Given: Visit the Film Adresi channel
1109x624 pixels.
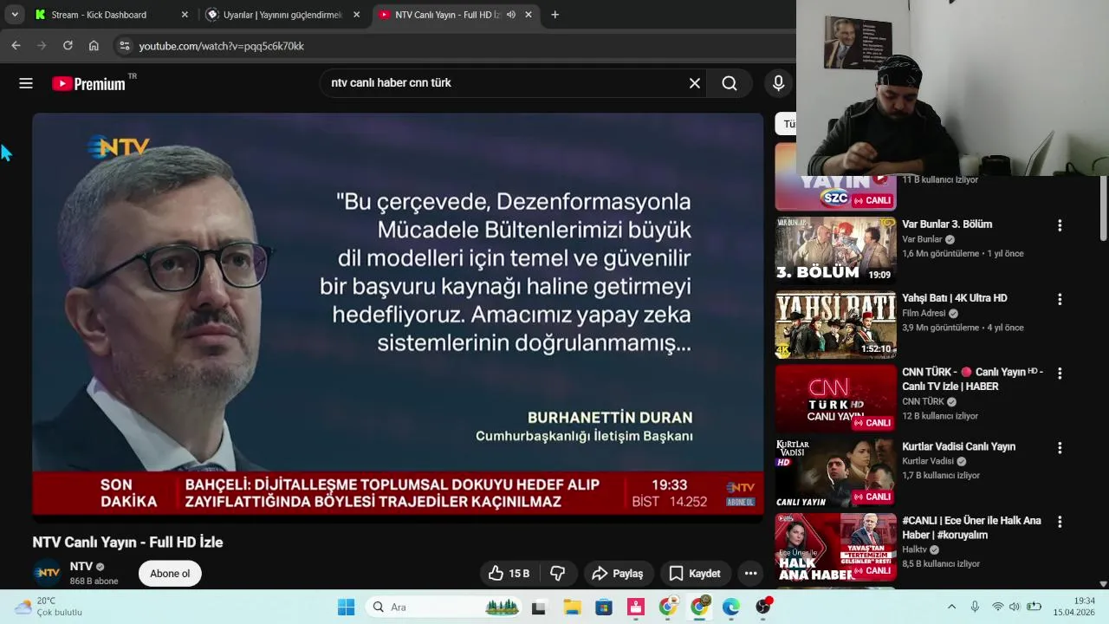Looking at the screenshot, I should click(x=924, y=313).
